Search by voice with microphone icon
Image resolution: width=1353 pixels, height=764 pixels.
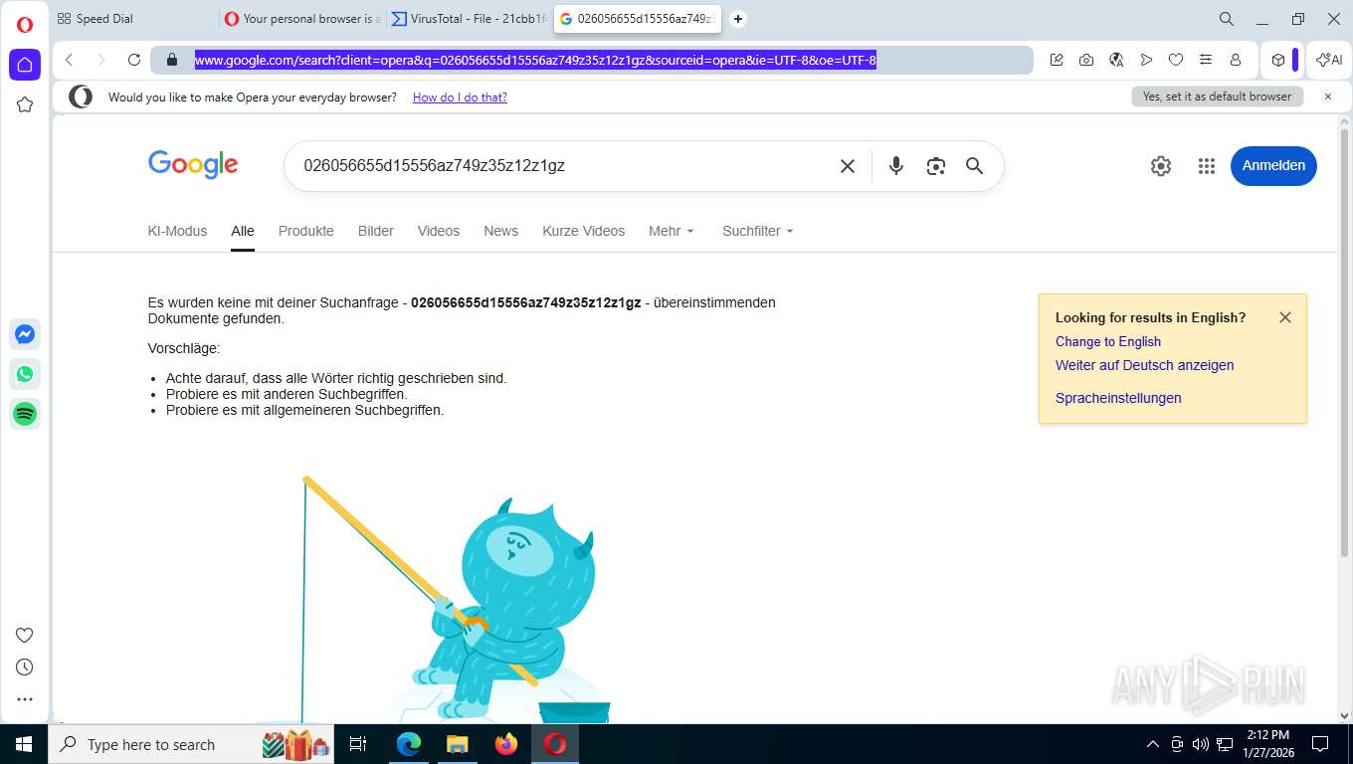[896, 166]
